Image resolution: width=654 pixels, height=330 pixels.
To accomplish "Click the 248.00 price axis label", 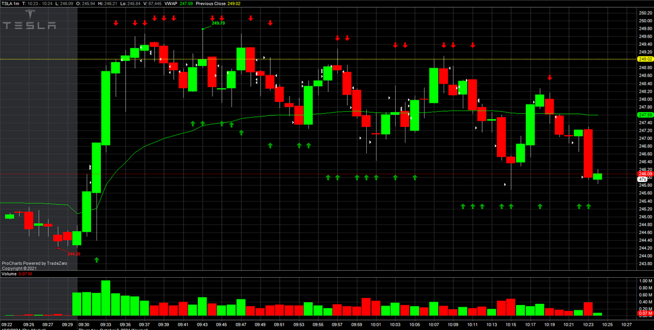I will click(645, 99).
